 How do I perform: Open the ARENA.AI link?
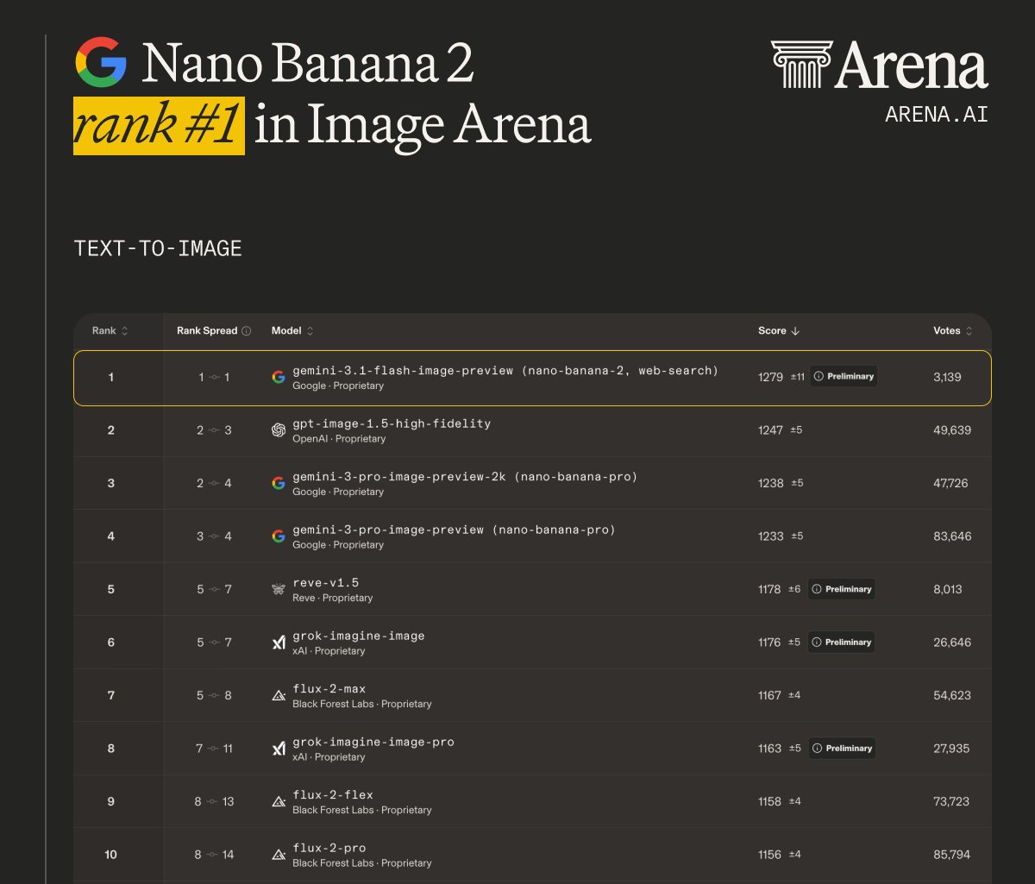pos(938,113)
